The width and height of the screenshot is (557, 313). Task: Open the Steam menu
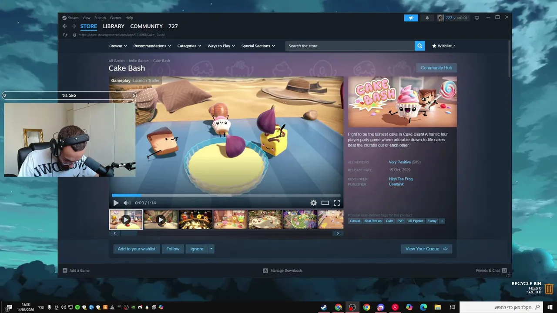pos(70,18)
